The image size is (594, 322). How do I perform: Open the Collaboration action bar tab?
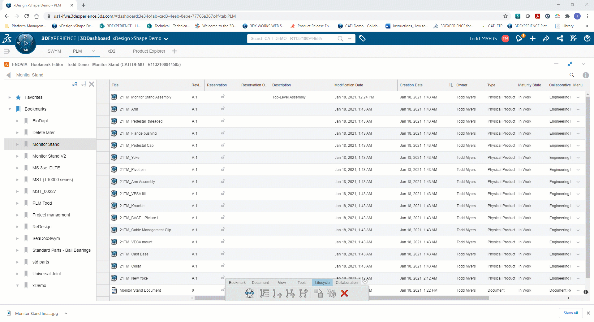pos(346,282)
